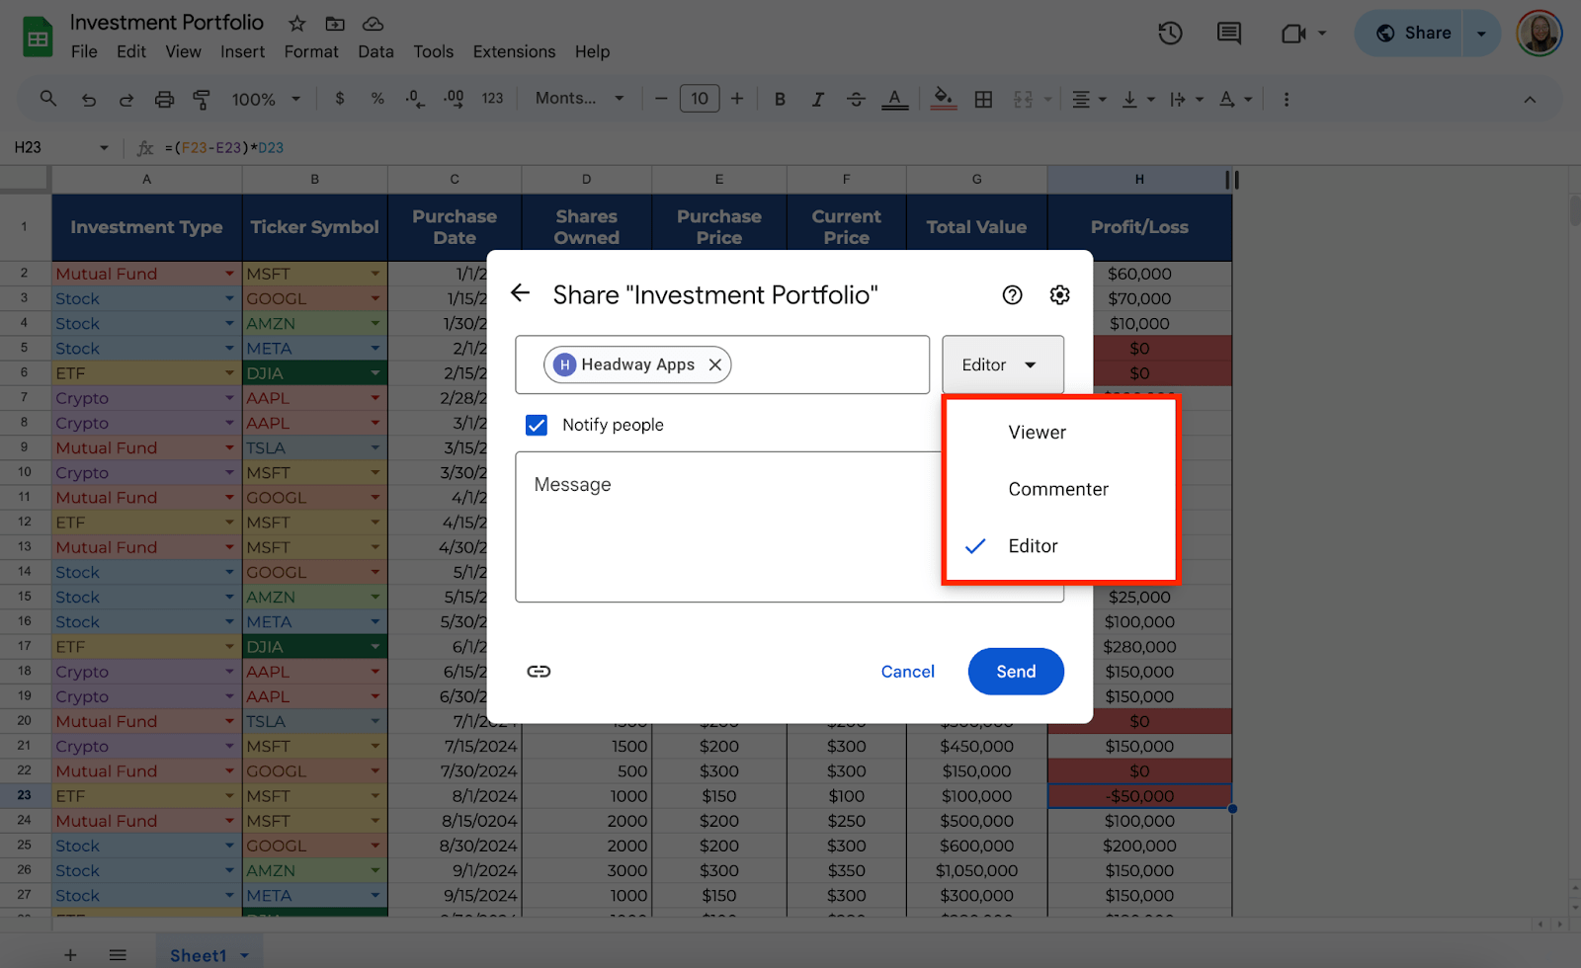Star the Investment Portfolio document
1581x968 pixels.
296,23
